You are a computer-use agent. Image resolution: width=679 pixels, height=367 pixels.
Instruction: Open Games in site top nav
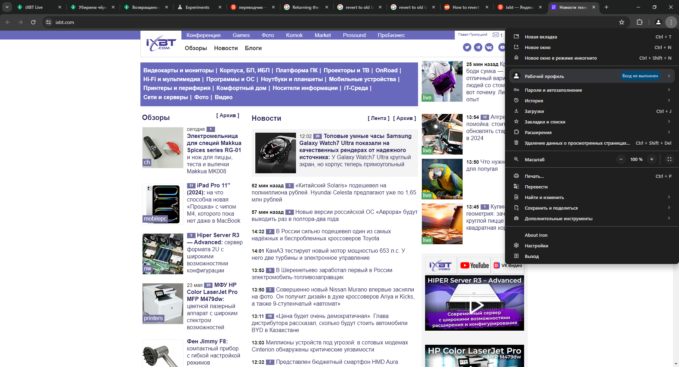241,35
